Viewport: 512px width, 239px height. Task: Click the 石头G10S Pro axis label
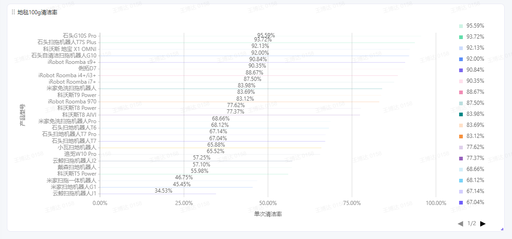pos(79,35)
